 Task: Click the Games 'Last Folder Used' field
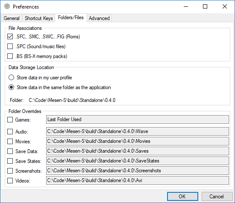point(138,119)
